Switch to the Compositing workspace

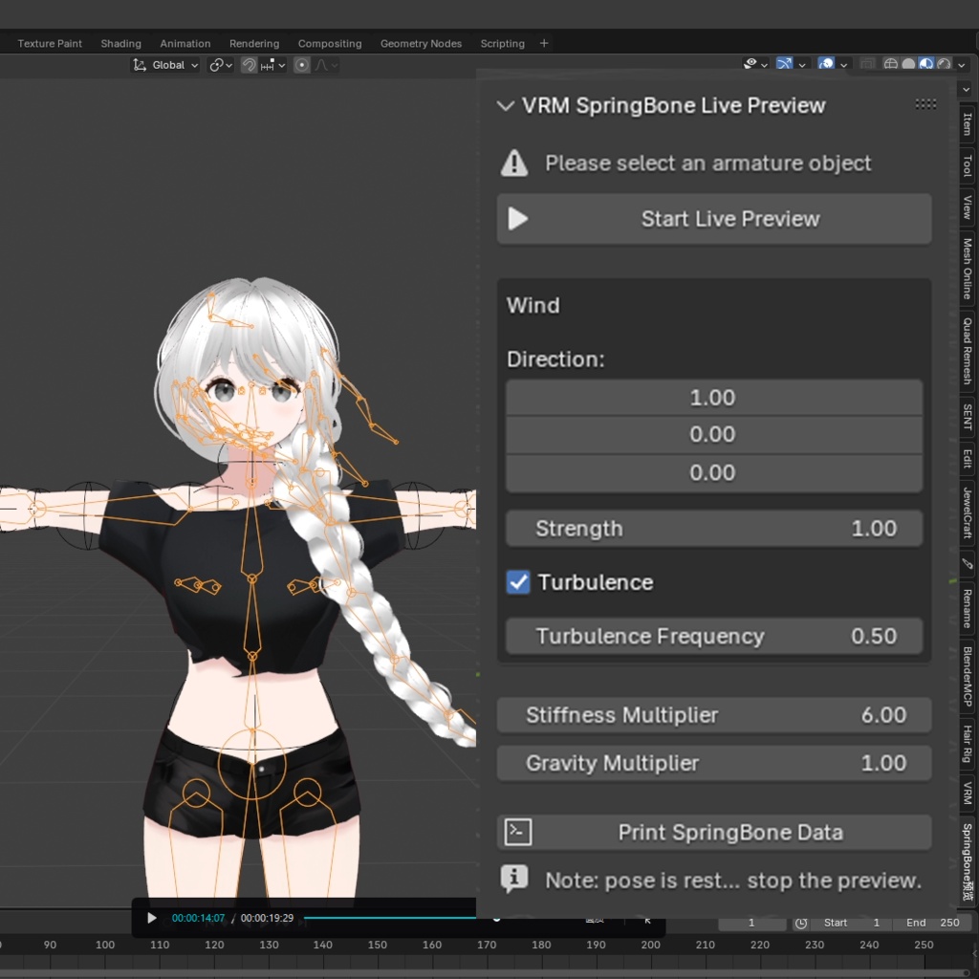[x=330, y=44]
